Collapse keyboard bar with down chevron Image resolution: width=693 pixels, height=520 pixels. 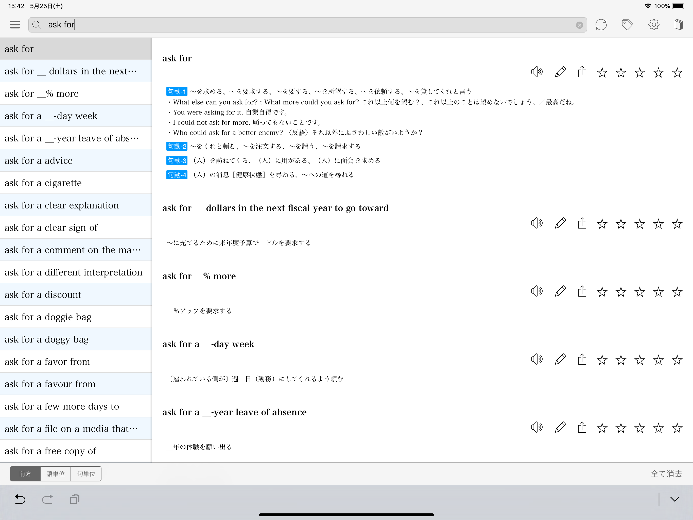tap(674, 499)
